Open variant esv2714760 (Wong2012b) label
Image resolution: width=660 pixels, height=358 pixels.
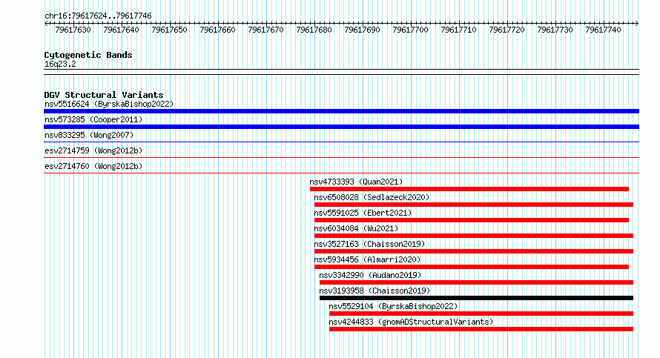pos(93,166)
